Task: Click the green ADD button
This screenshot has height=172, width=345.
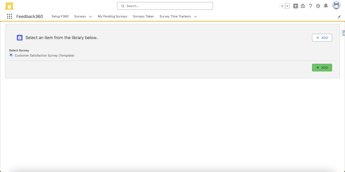Action: [322, 68]
